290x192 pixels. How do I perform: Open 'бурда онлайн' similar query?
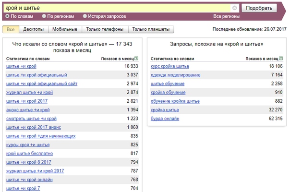[165, 119]
